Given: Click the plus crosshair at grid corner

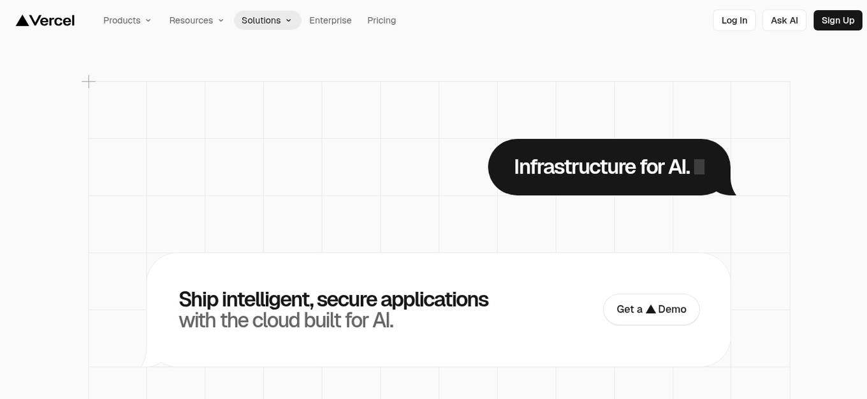Looking at the screenshot, I should [89, 81].
